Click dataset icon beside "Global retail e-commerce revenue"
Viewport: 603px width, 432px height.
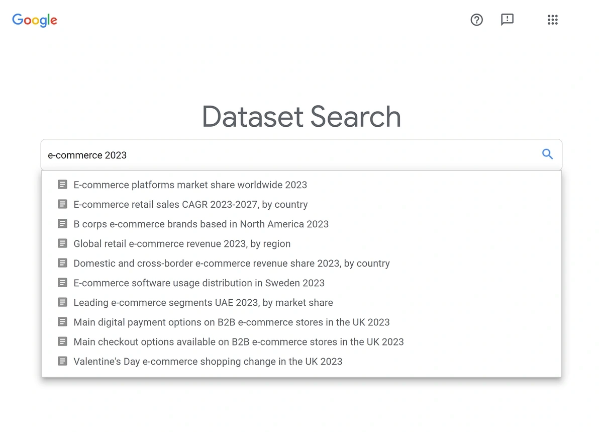coord(62,243)
